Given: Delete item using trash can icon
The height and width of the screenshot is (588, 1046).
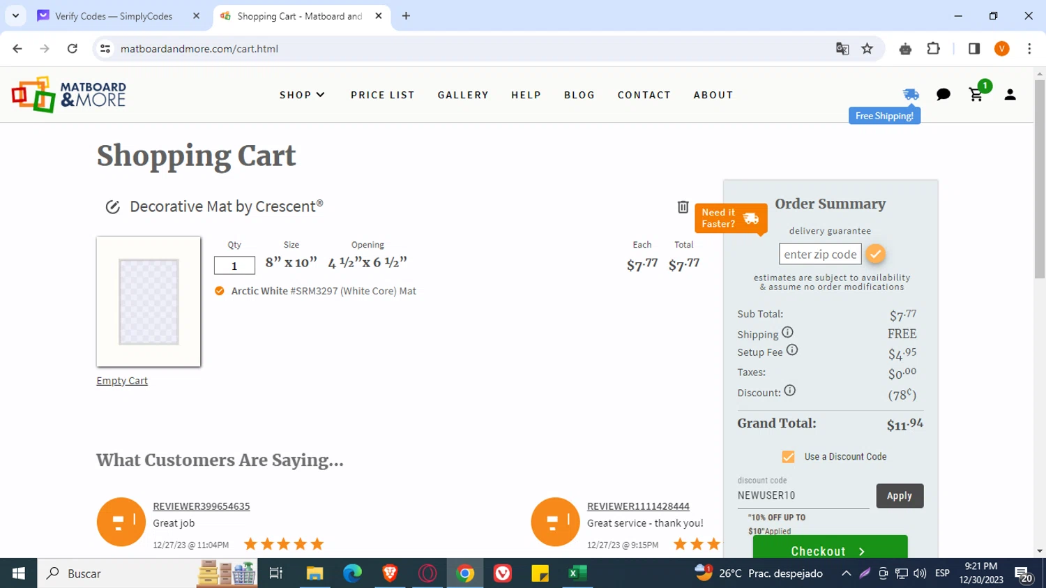Looking at the screenshot, I should (683, 206).
